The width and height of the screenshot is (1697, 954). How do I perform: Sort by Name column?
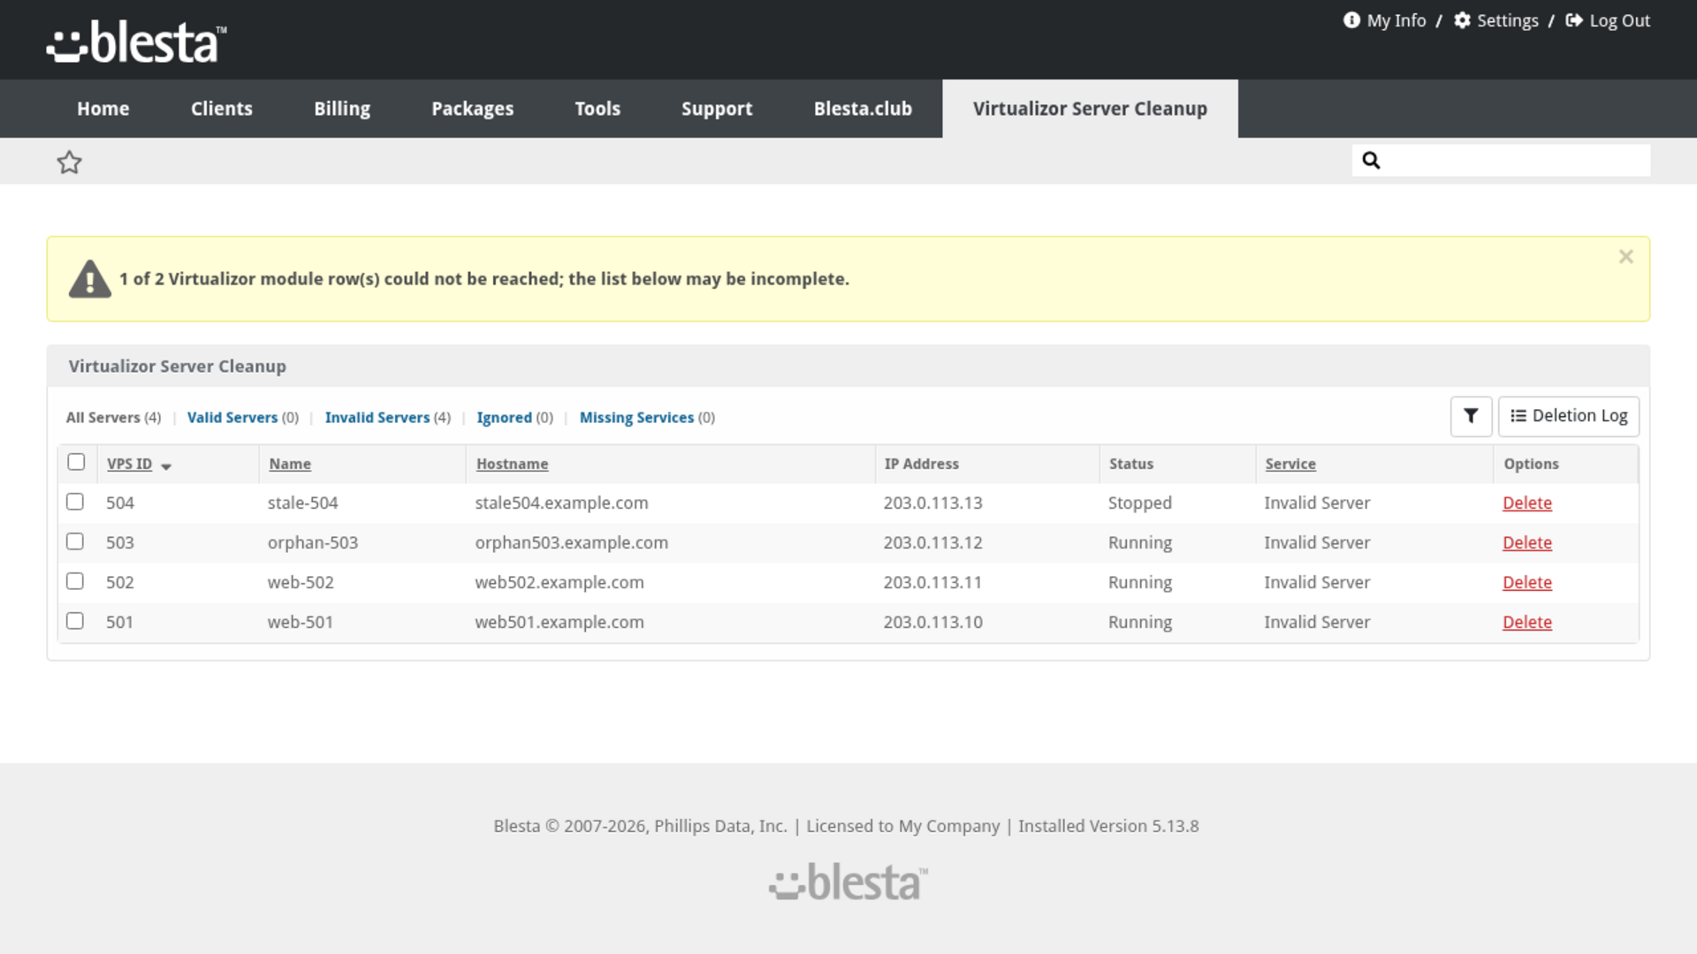(x=290, y=464)
